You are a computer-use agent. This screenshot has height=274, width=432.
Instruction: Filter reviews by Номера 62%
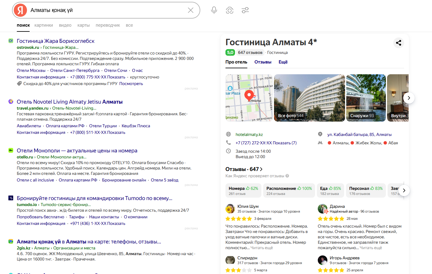click(x=243, y=190)
